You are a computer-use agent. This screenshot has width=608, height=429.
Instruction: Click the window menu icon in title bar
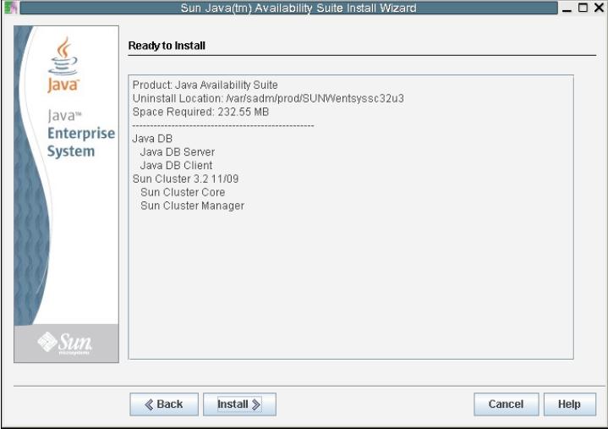tap(10, 8)
